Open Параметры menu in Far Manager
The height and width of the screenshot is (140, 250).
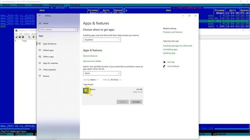pyautogui.click(x=57, y=5)
